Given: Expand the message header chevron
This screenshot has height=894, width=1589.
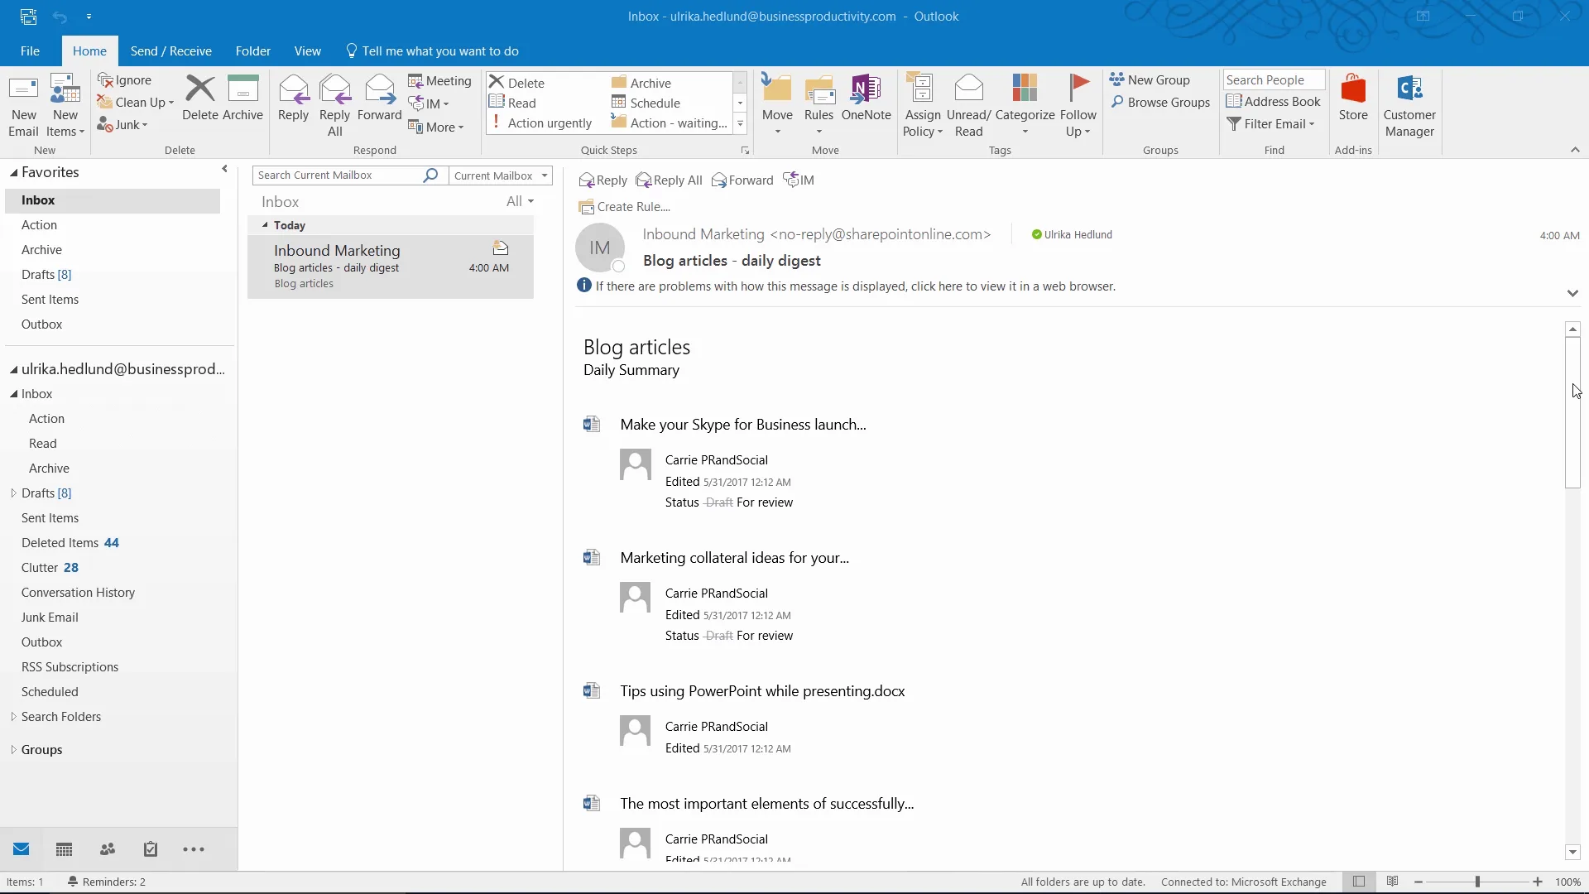Looking at the screenshot, I should click(1572, 293).
